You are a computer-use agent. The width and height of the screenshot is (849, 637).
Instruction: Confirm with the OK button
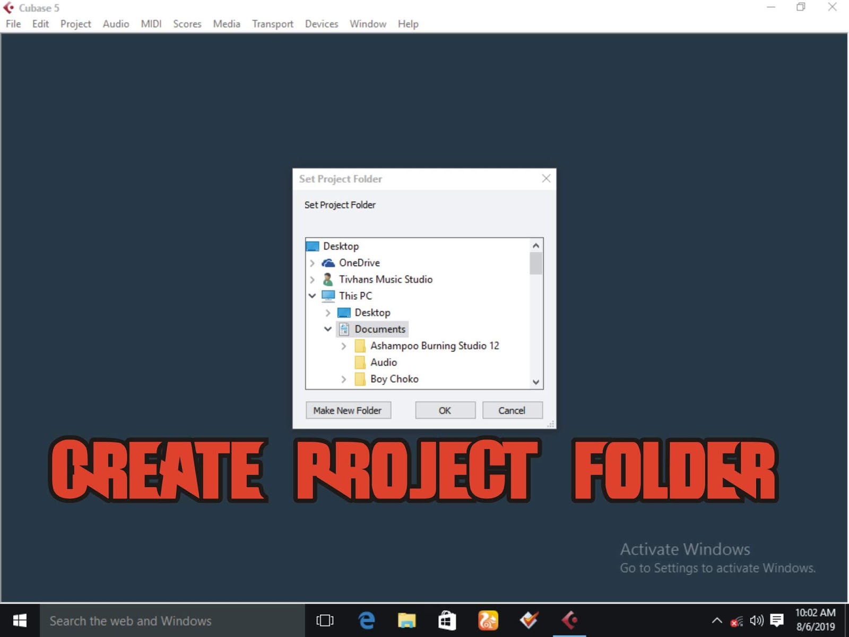pos(445,410)
